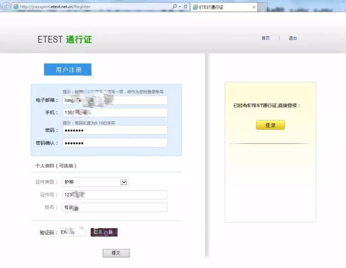The width and height of the screenshot is (346, 268).
Task: Open the new tab button beside ETEST tab
Action: pos(263,7)
